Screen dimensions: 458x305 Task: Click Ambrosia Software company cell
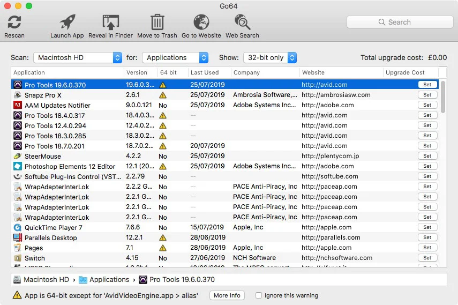coord(265,95)
